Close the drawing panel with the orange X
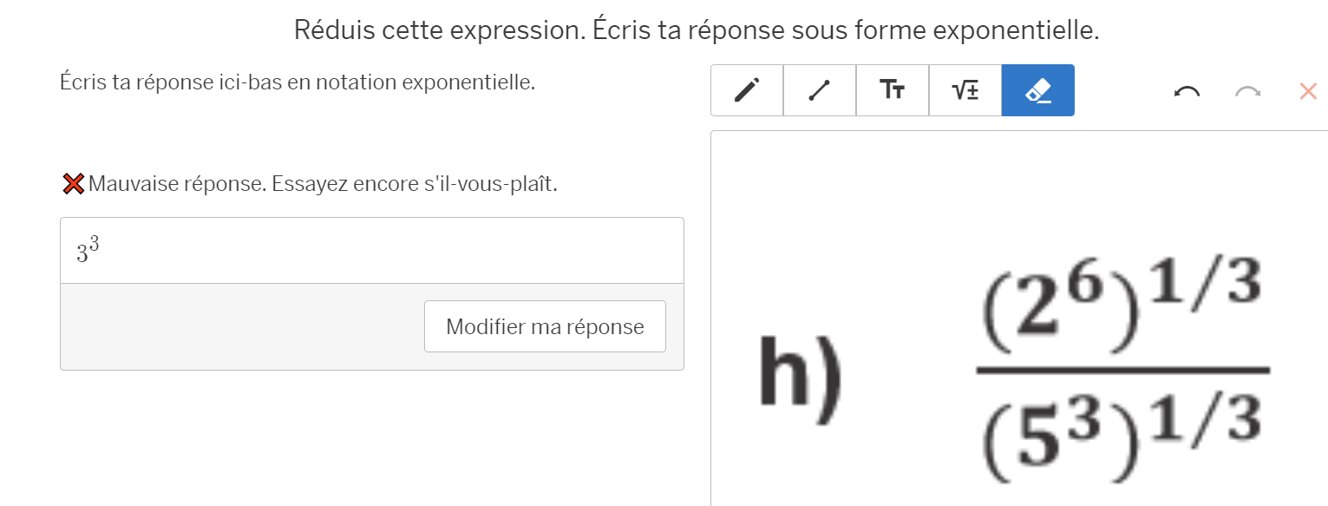This screenshot has width=1328, height=506. pyautogui.click(x=1308, y=91)
